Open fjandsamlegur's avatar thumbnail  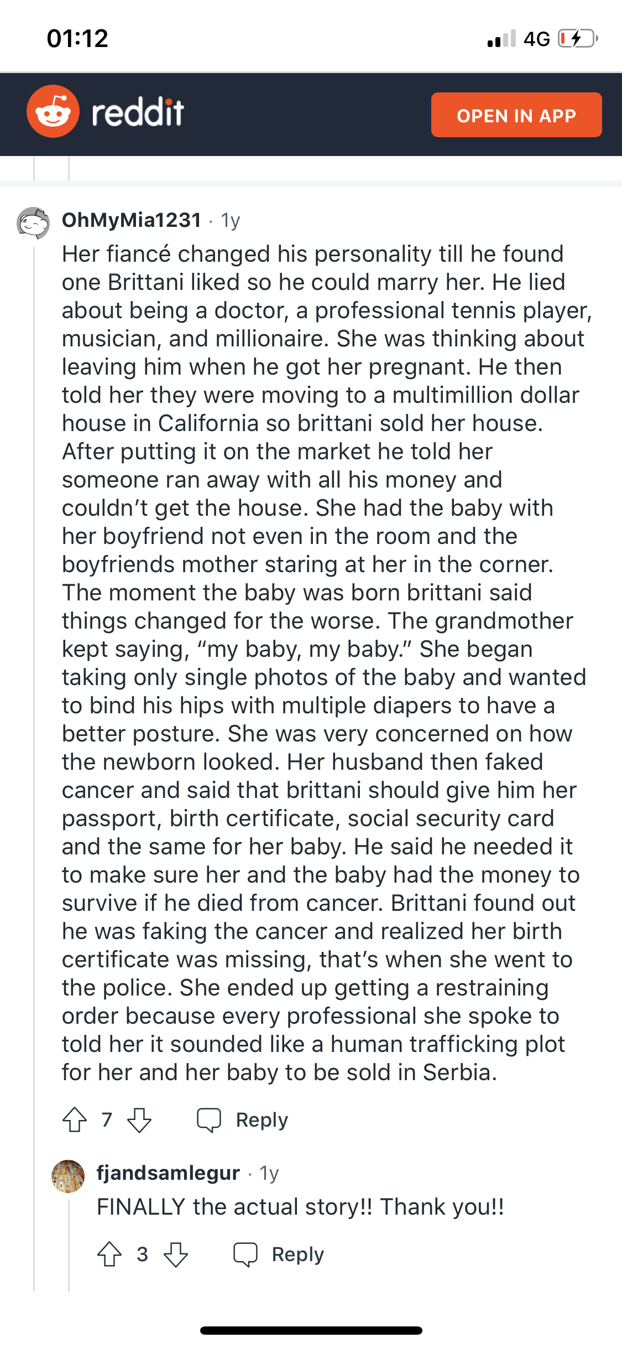pyautogui.click(x=68, y=1176)
